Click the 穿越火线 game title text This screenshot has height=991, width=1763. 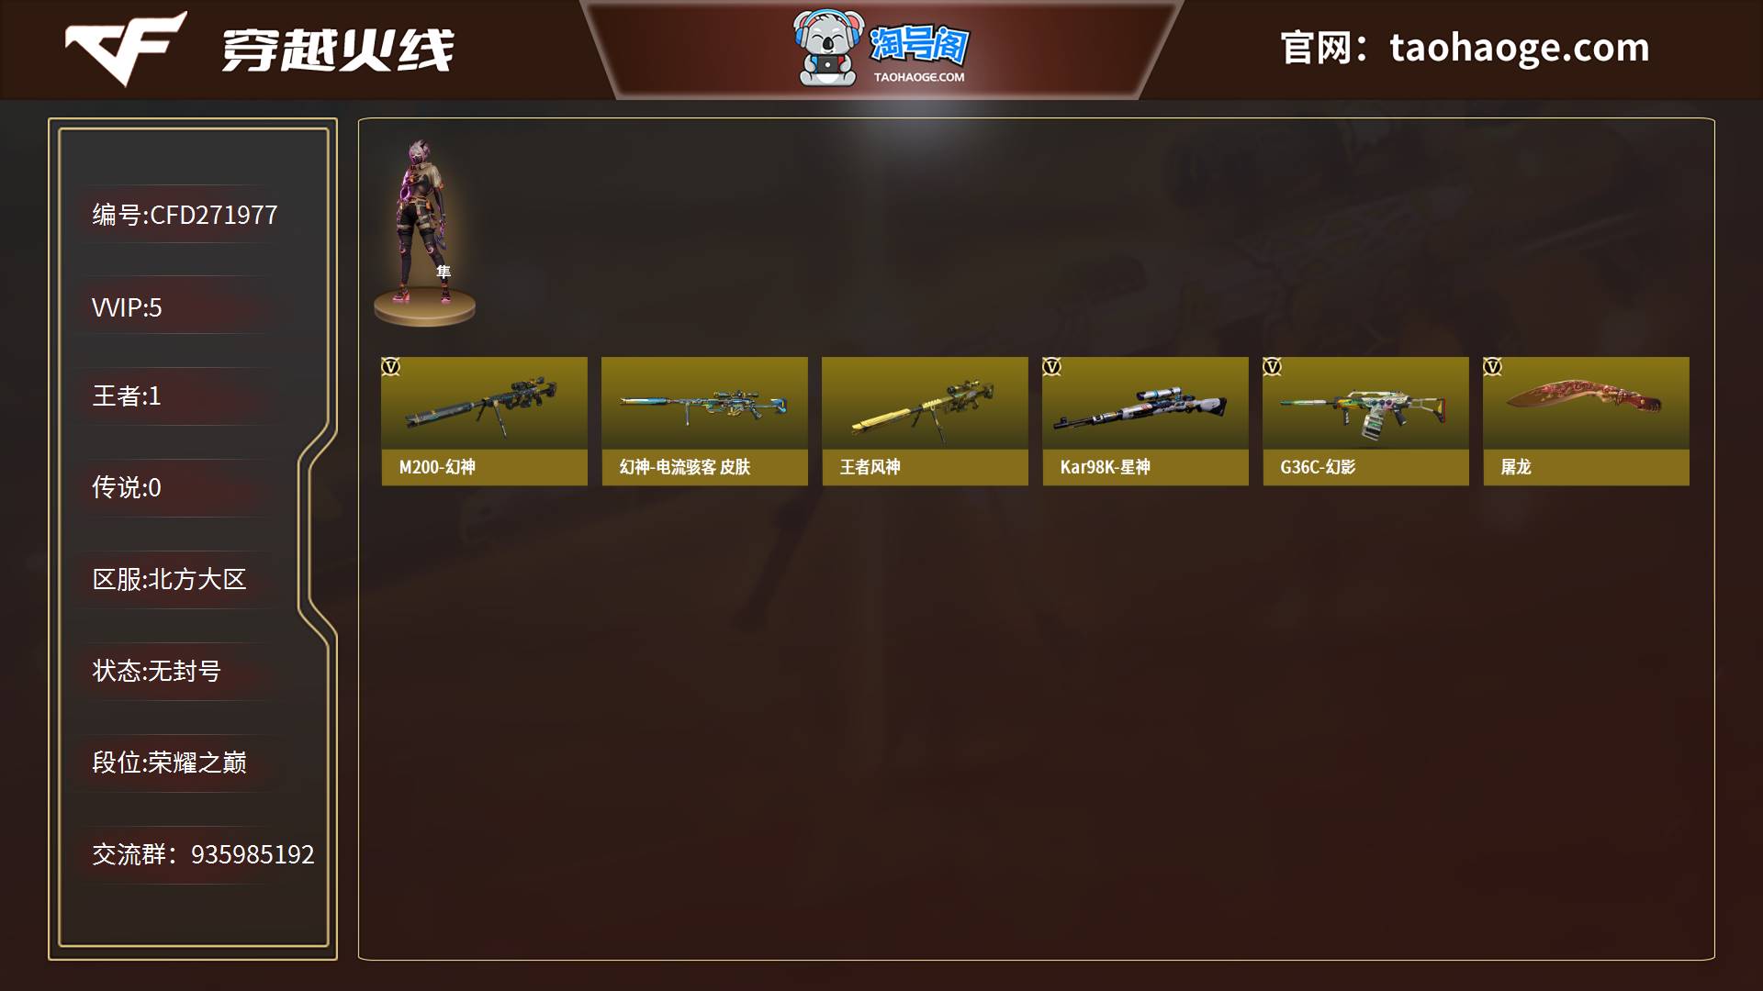click(x=338, y=50)
